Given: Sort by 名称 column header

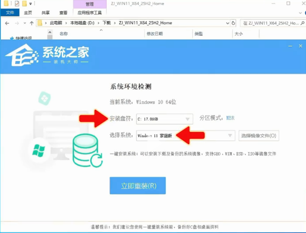Looking at the screenshot, I should 64,33.
